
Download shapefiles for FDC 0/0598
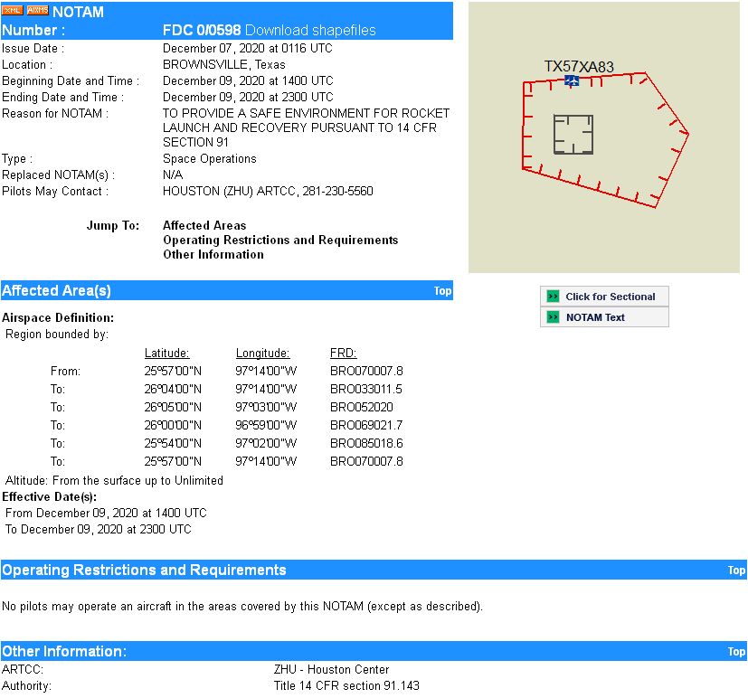pos(310,30)
